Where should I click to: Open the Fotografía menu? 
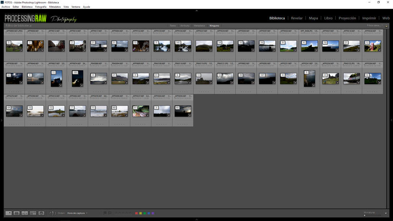(41, 7)
